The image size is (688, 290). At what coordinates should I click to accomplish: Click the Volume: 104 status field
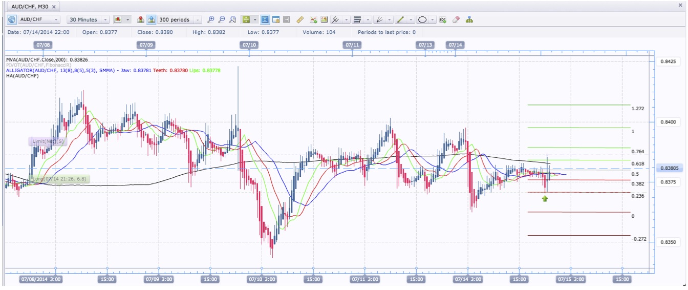pyautogui.click(x=319, y=32)
